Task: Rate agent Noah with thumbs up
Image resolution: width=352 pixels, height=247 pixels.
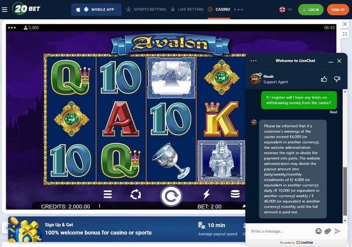Action: pyautogui.click(x=324, y=79)
